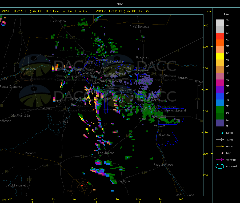Click the current cyan ellipse legend icon

[x=220, y=166]
